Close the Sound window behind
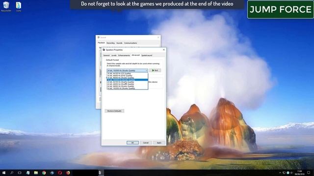Screen dimensions: 314x176 coord(158,37)
